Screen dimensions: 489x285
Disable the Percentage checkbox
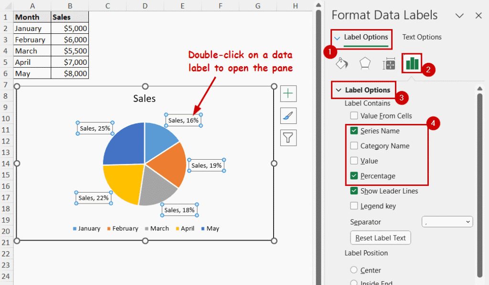coord(354,176)
